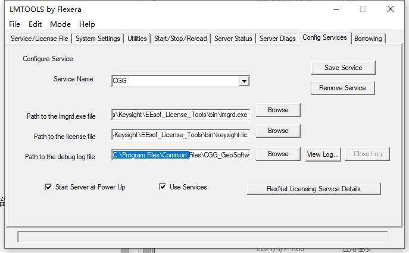Viewport: 409px width, 253px height.
Task: Minimize the LMTOOLS window
Action: pyautogui.click(x=336, y=9)
